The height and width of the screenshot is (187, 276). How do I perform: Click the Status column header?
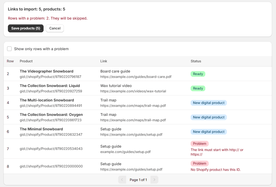pos(196,61)
